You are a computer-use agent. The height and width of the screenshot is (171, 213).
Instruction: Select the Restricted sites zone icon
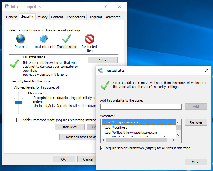[x=89, y=39]
